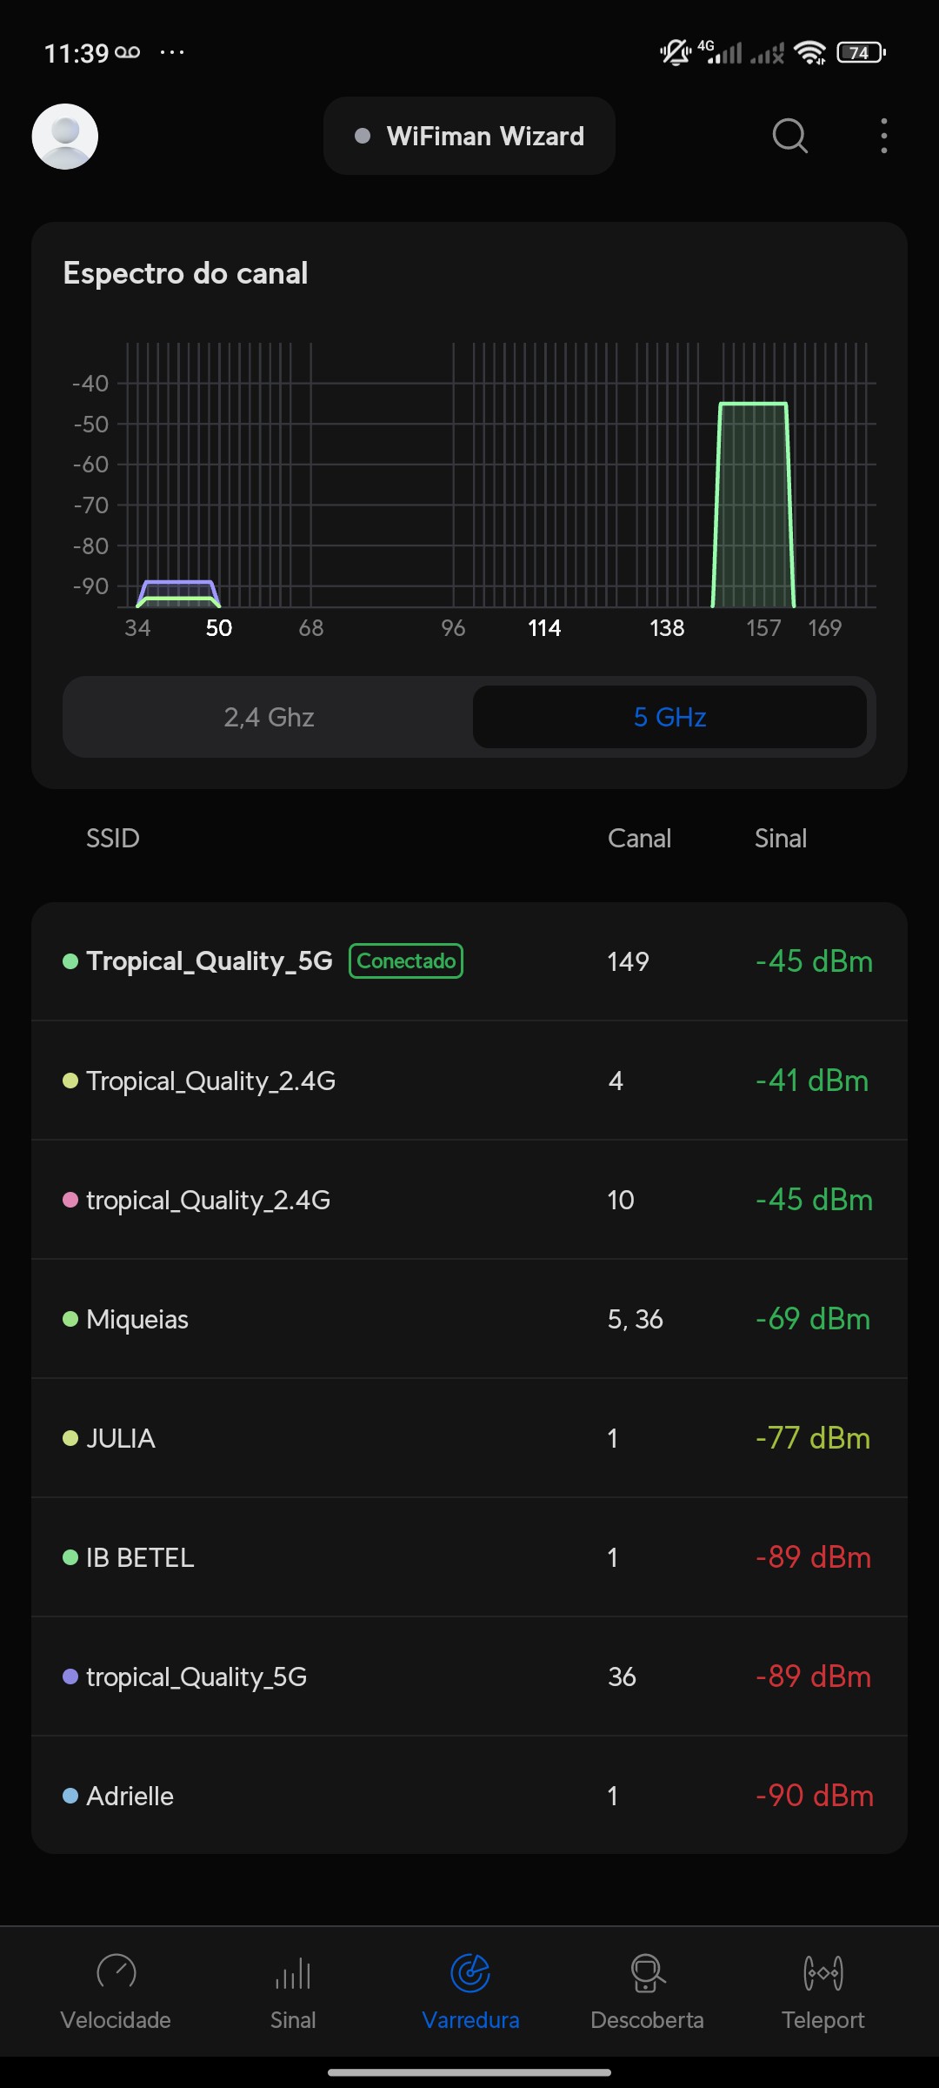The width and height of the screenshot is (939, 2088).
Task: Tap the Conectado badge
Action: [x=406, y=961]
